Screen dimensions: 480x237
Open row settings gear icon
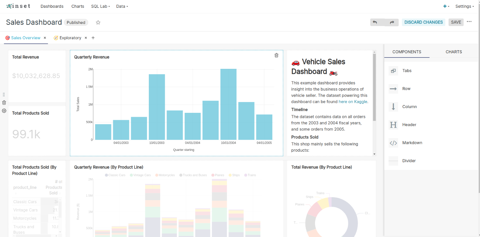click(4, 111)
